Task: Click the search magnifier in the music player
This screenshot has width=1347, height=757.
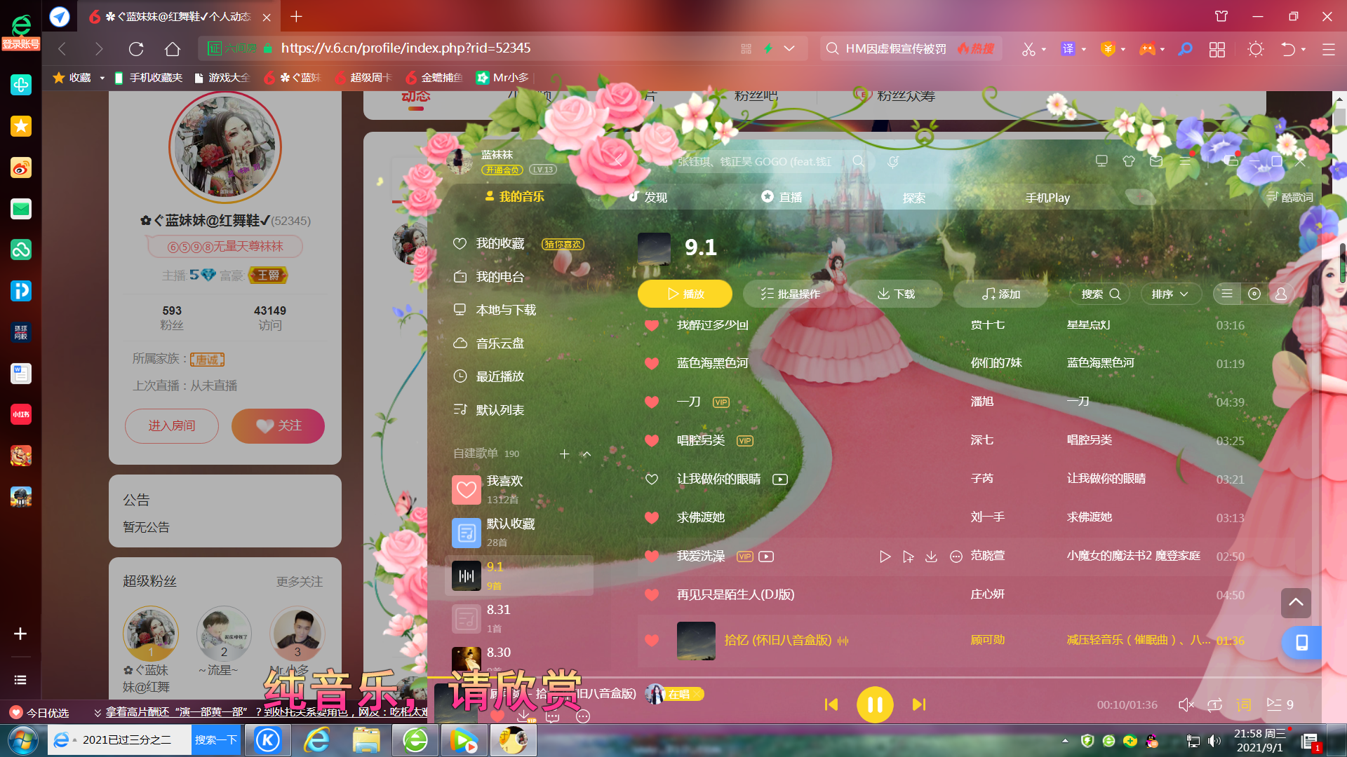Action: point(858,161)
